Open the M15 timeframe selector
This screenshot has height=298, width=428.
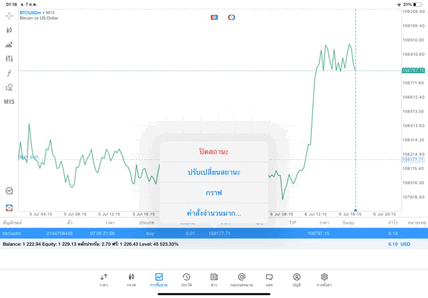coord(9,102)
